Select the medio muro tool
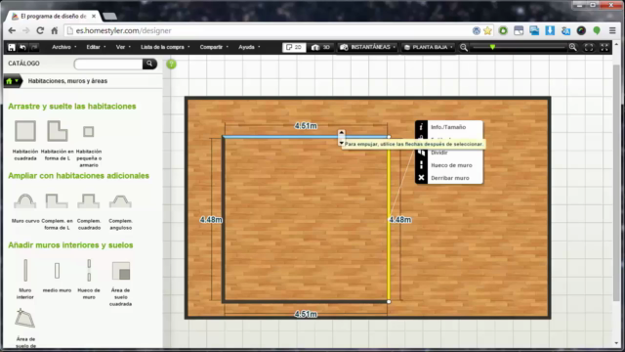 pos(57,271)
